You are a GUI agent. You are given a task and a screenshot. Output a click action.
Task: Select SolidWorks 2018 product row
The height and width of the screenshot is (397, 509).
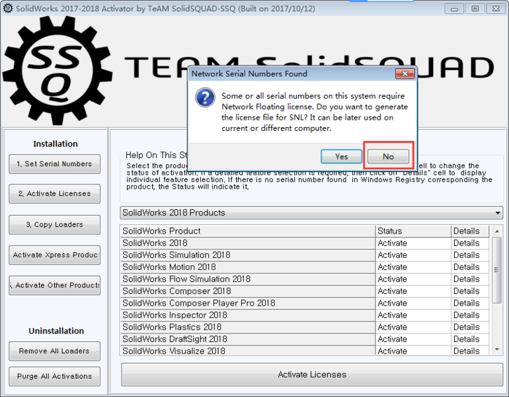[x=248, y=243]
